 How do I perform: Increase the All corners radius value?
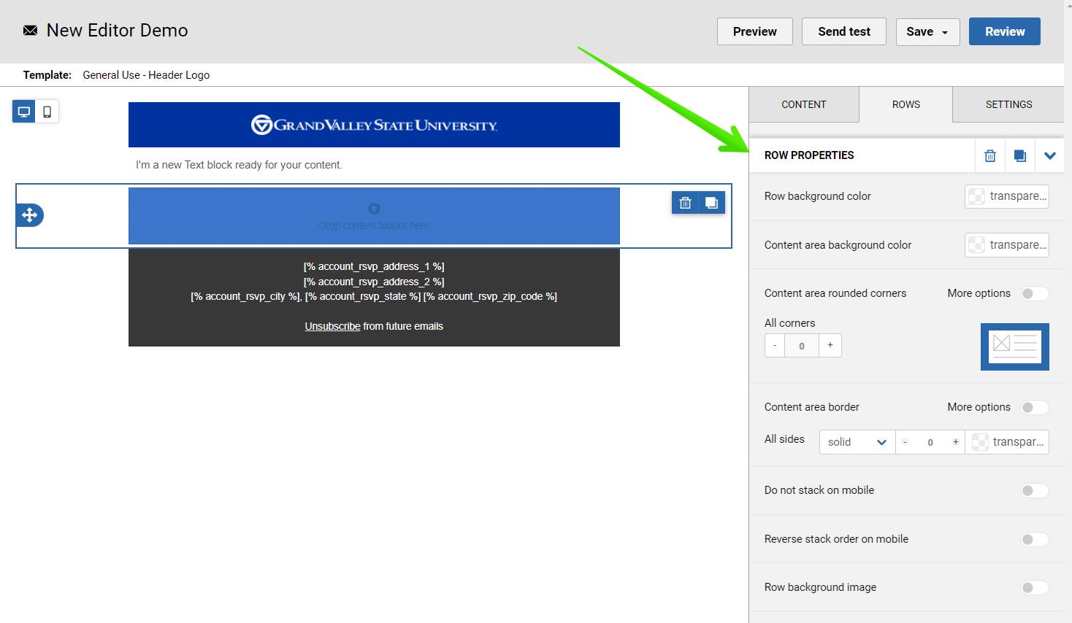[x=830, y=346]
